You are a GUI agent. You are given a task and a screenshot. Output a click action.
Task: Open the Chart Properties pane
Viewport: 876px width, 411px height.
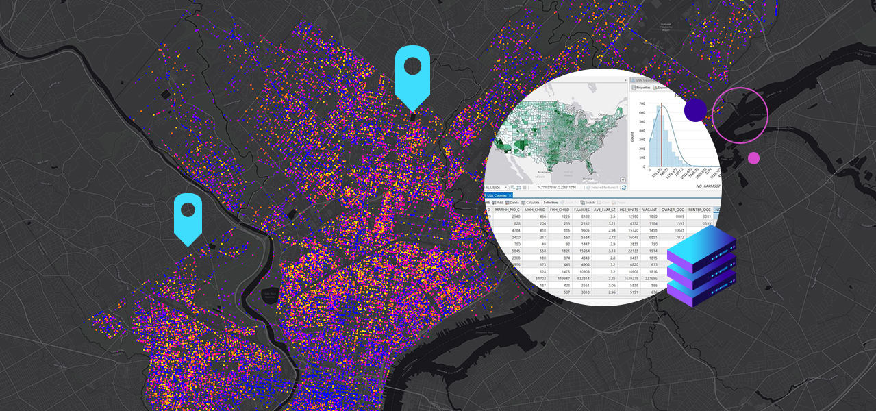coord(640,88)
